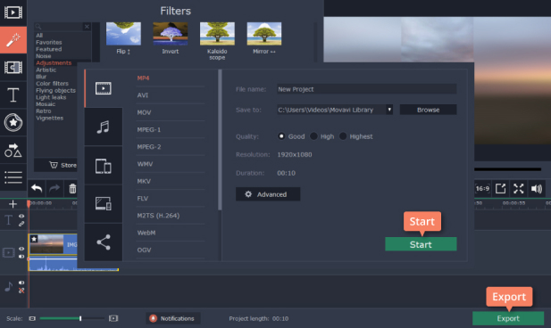This screenshot has height=328, width=551.
Task: Open the Stickers star icon panel
Action: pyautogui.click(x=13, y=122)
